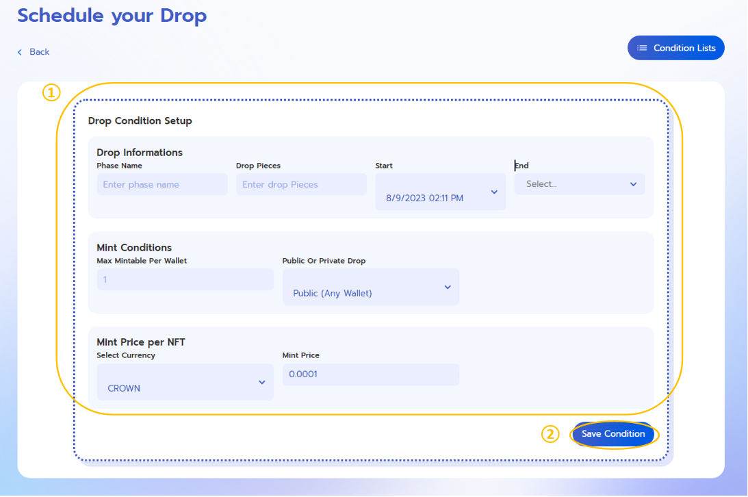Click the yellow circled number 2 marker
Screen dimensions: 748x497
pyautogui.click(x=550, y=434)
